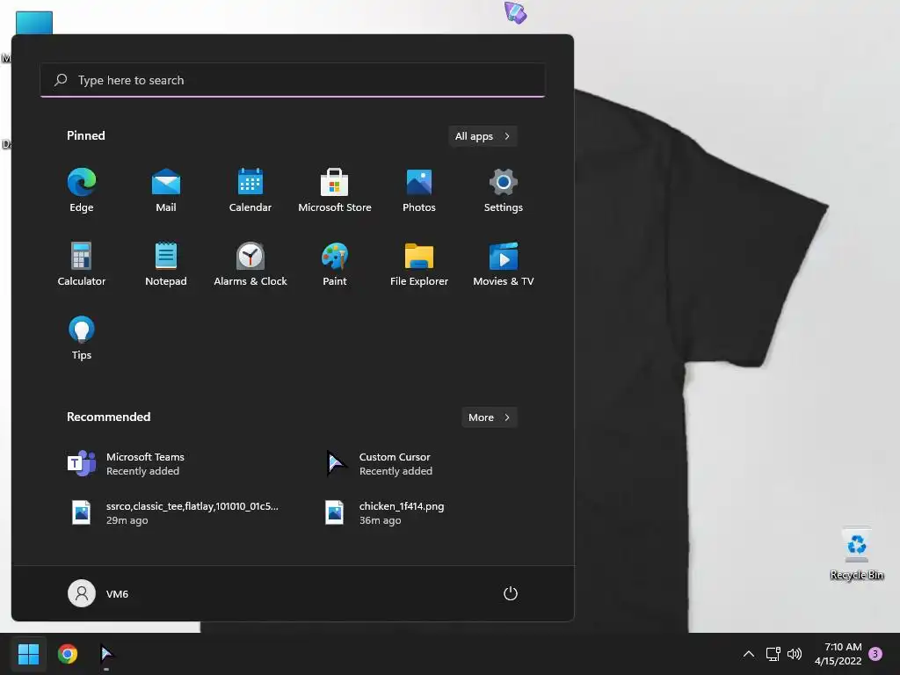Open Settings from pinned apps

[504, 191]
